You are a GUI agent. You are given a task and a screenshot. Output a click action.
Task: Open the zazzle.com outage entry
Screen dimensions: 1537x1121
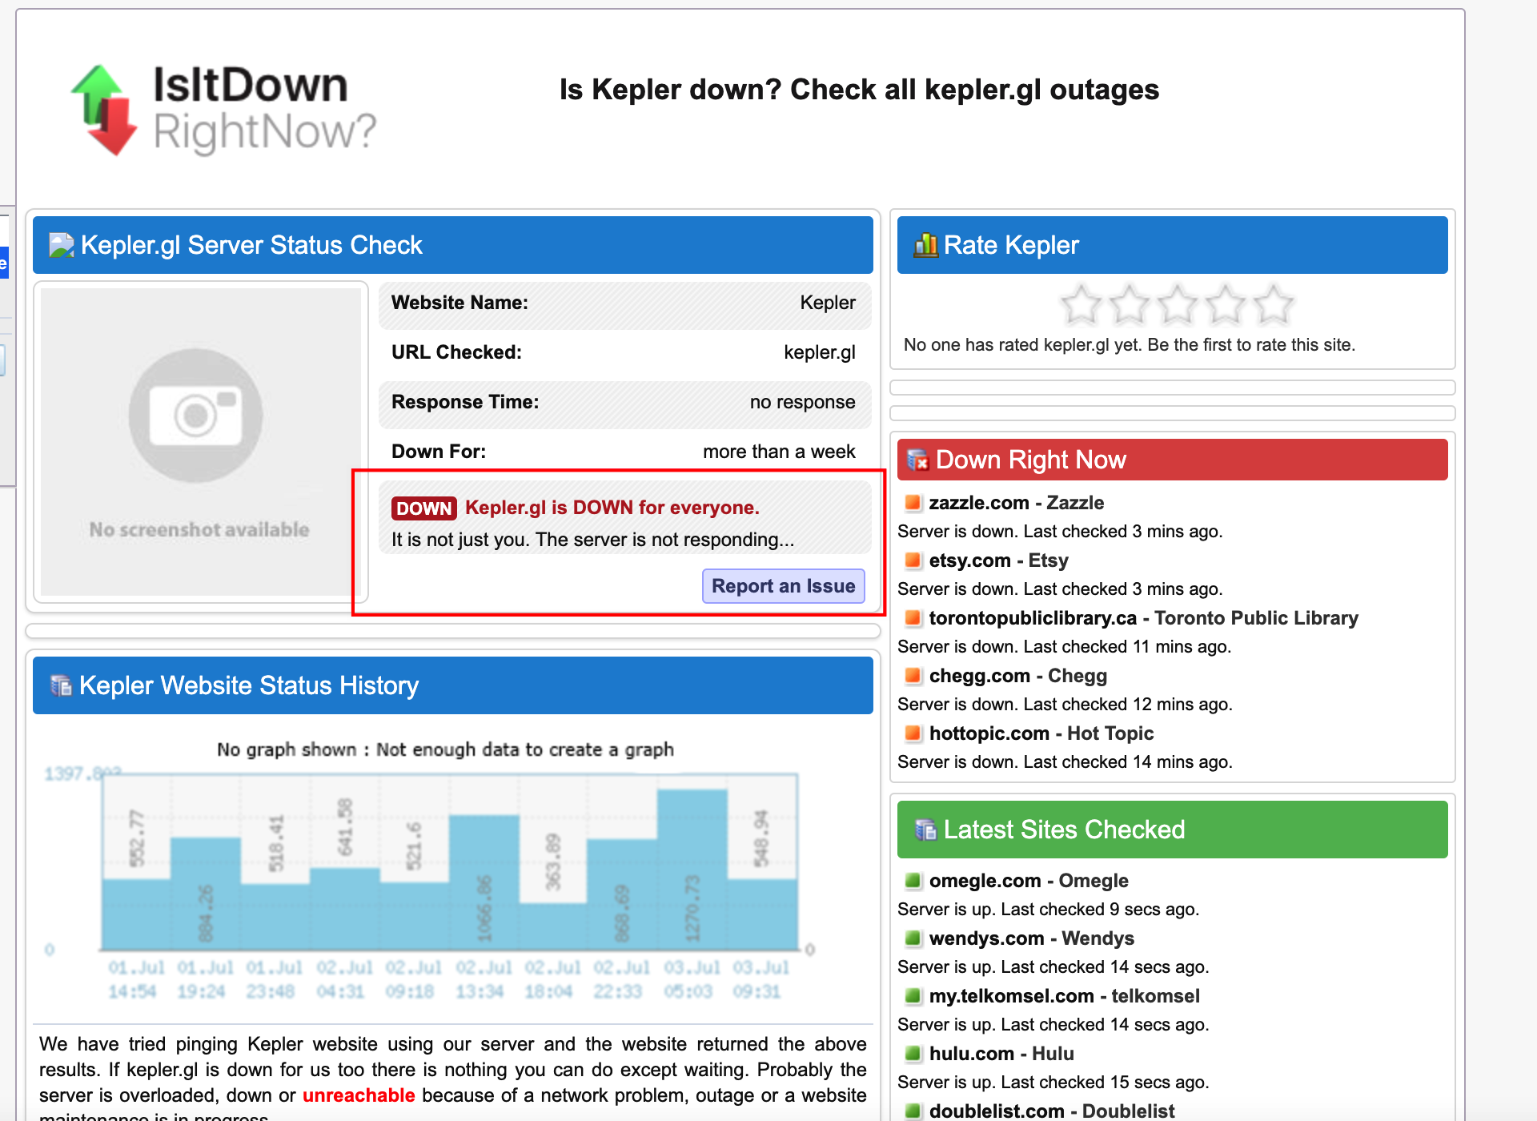click(1015, 503)
